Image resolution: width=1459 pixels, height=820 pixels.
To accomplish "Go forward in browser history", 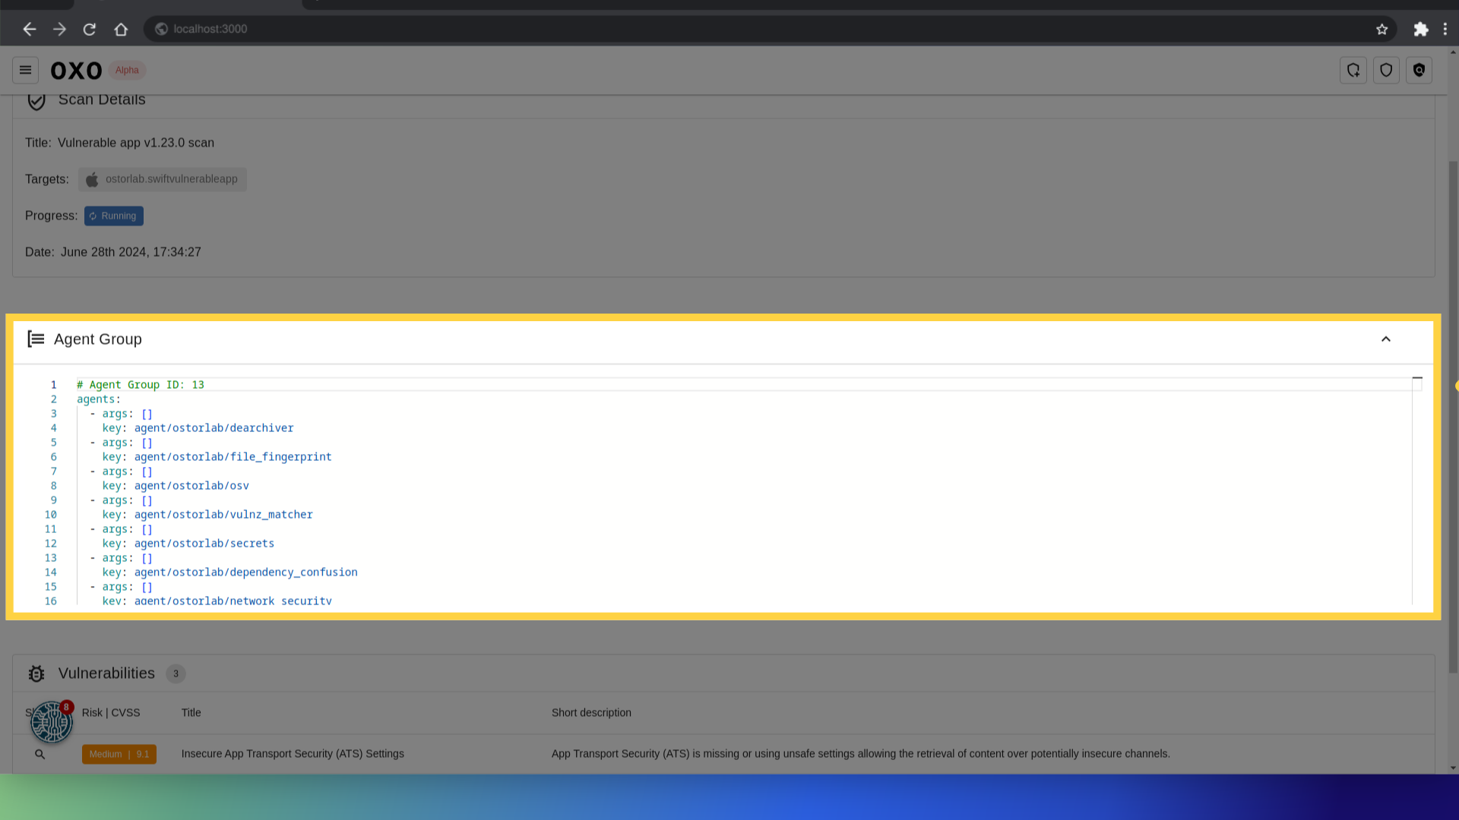I will point(59,29).
